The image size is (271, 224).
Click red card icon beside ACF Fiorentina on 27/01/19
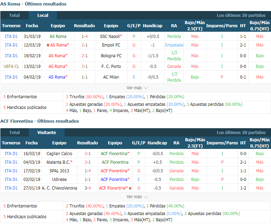tap(130, 188)
